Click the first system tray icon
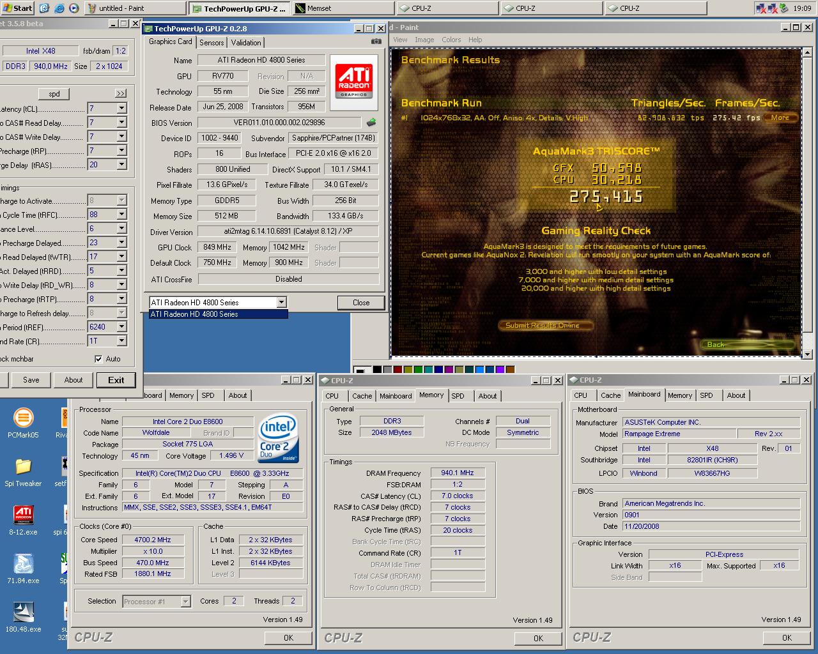This screenshot has width=818, height=654. point(761,8)
